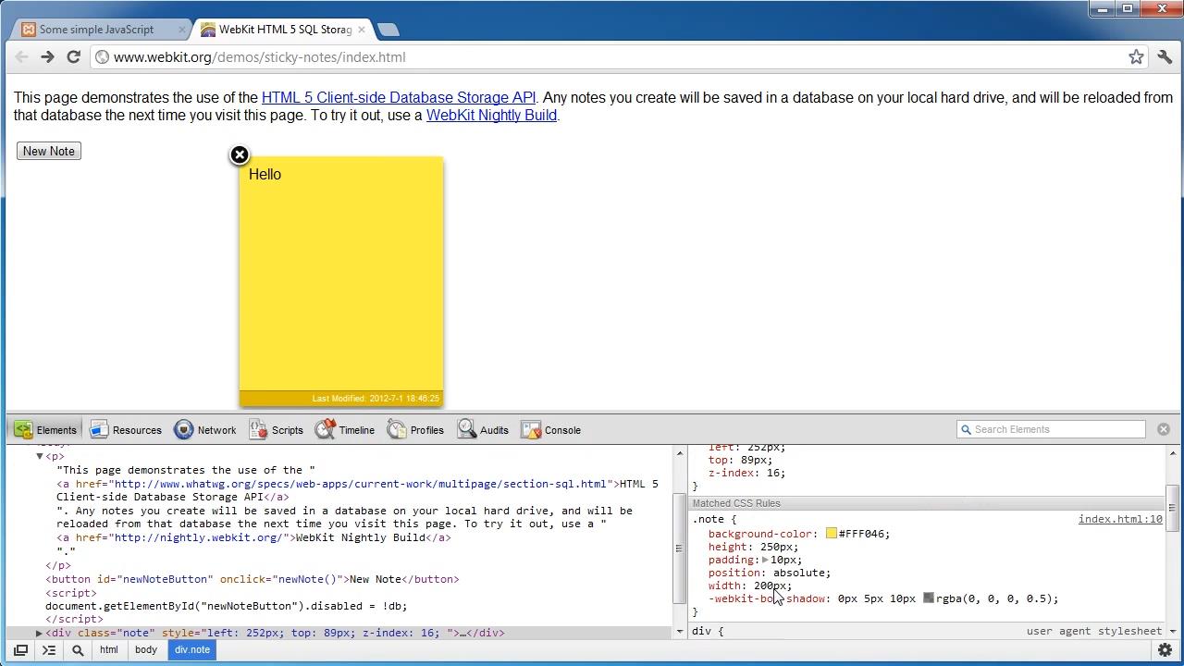Click the Matched CSS Rules header
The height and width of the screenshot is (666, 1184).
click(x=928, y=503)
